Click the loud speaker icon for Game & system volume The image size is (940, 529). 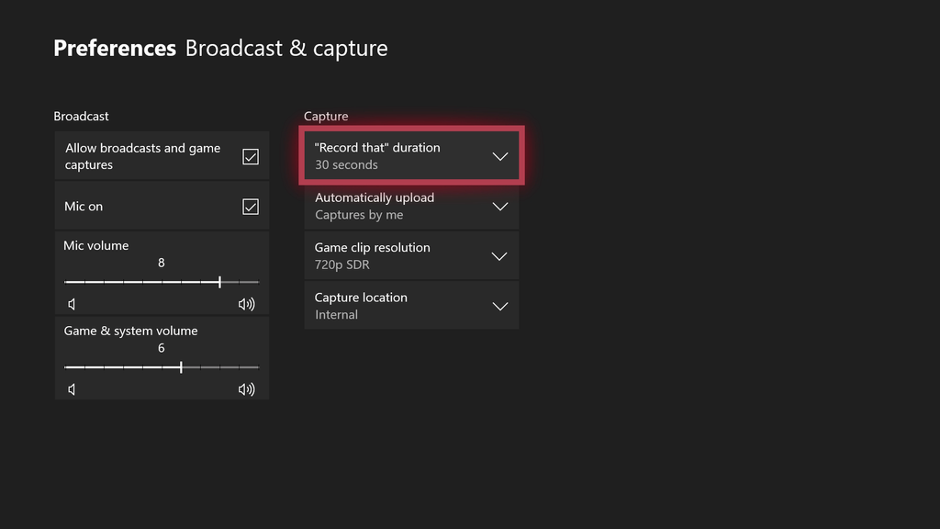click(x=245, y=388)
